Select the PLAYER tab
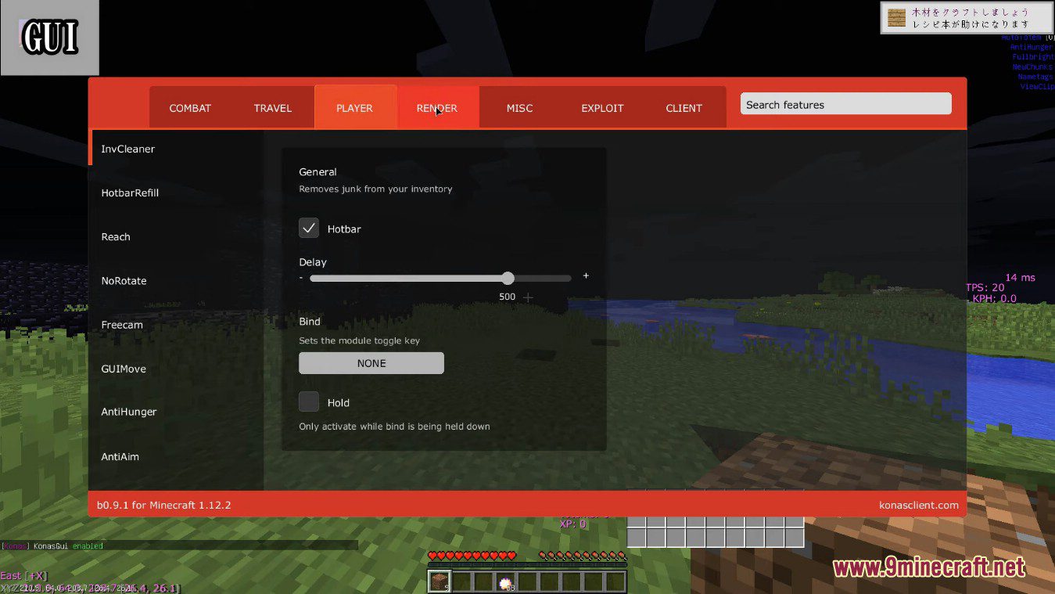The width and height of the screenshot is (1055, 594). click(355, 108)
